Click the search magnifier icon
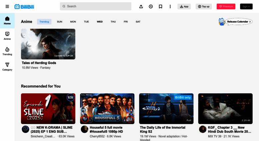 [64, 6]
